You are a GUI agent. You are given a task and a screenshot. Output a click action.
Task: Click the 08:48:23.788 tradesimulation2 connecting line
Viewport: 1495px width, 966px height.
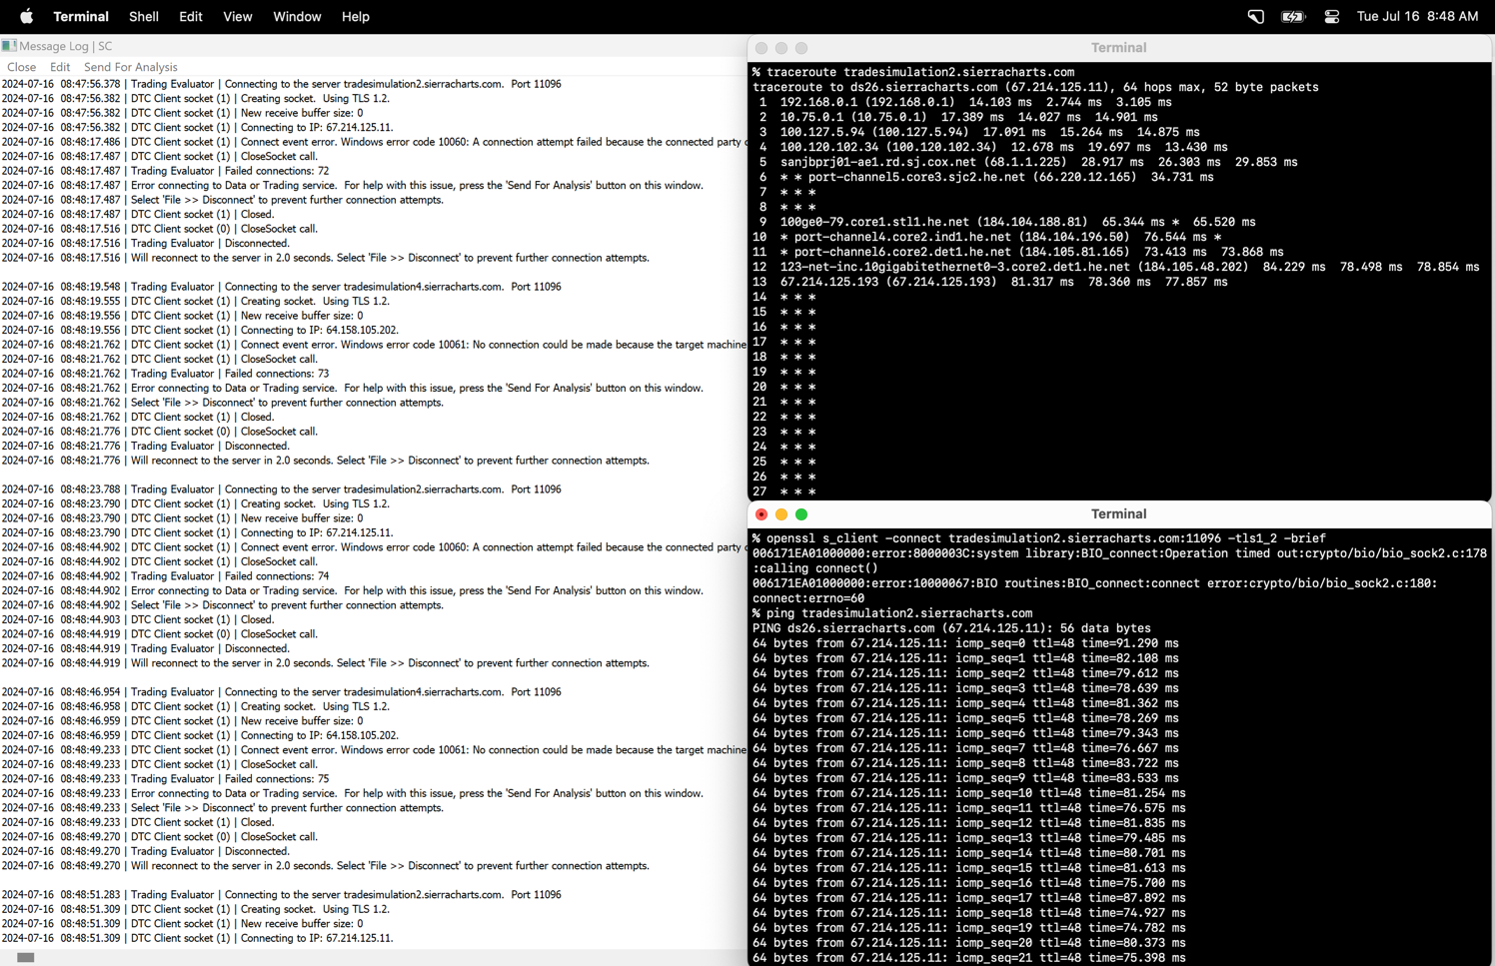click(x=282, y=489)
